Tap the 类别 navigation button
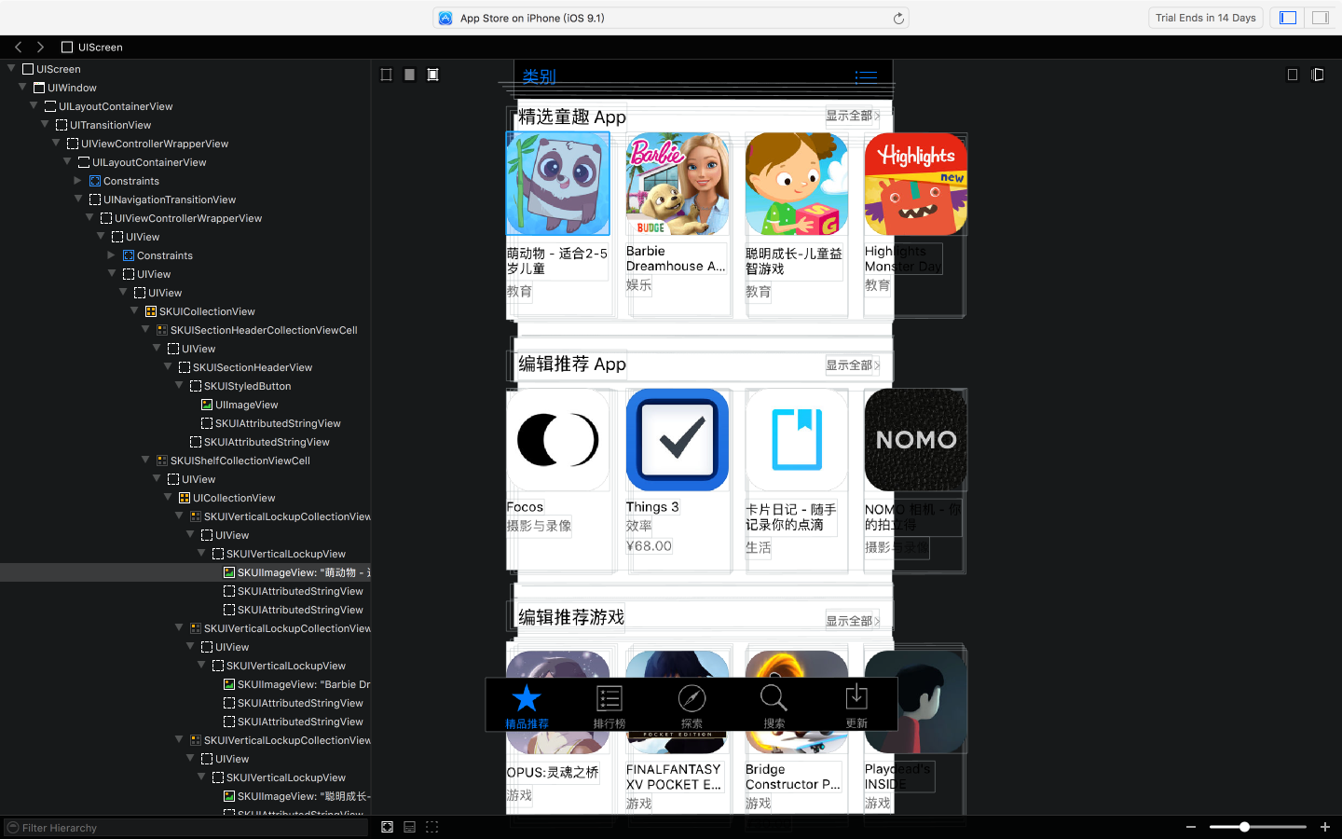This screenshot has width=1342, height=839. click(539, 76)
